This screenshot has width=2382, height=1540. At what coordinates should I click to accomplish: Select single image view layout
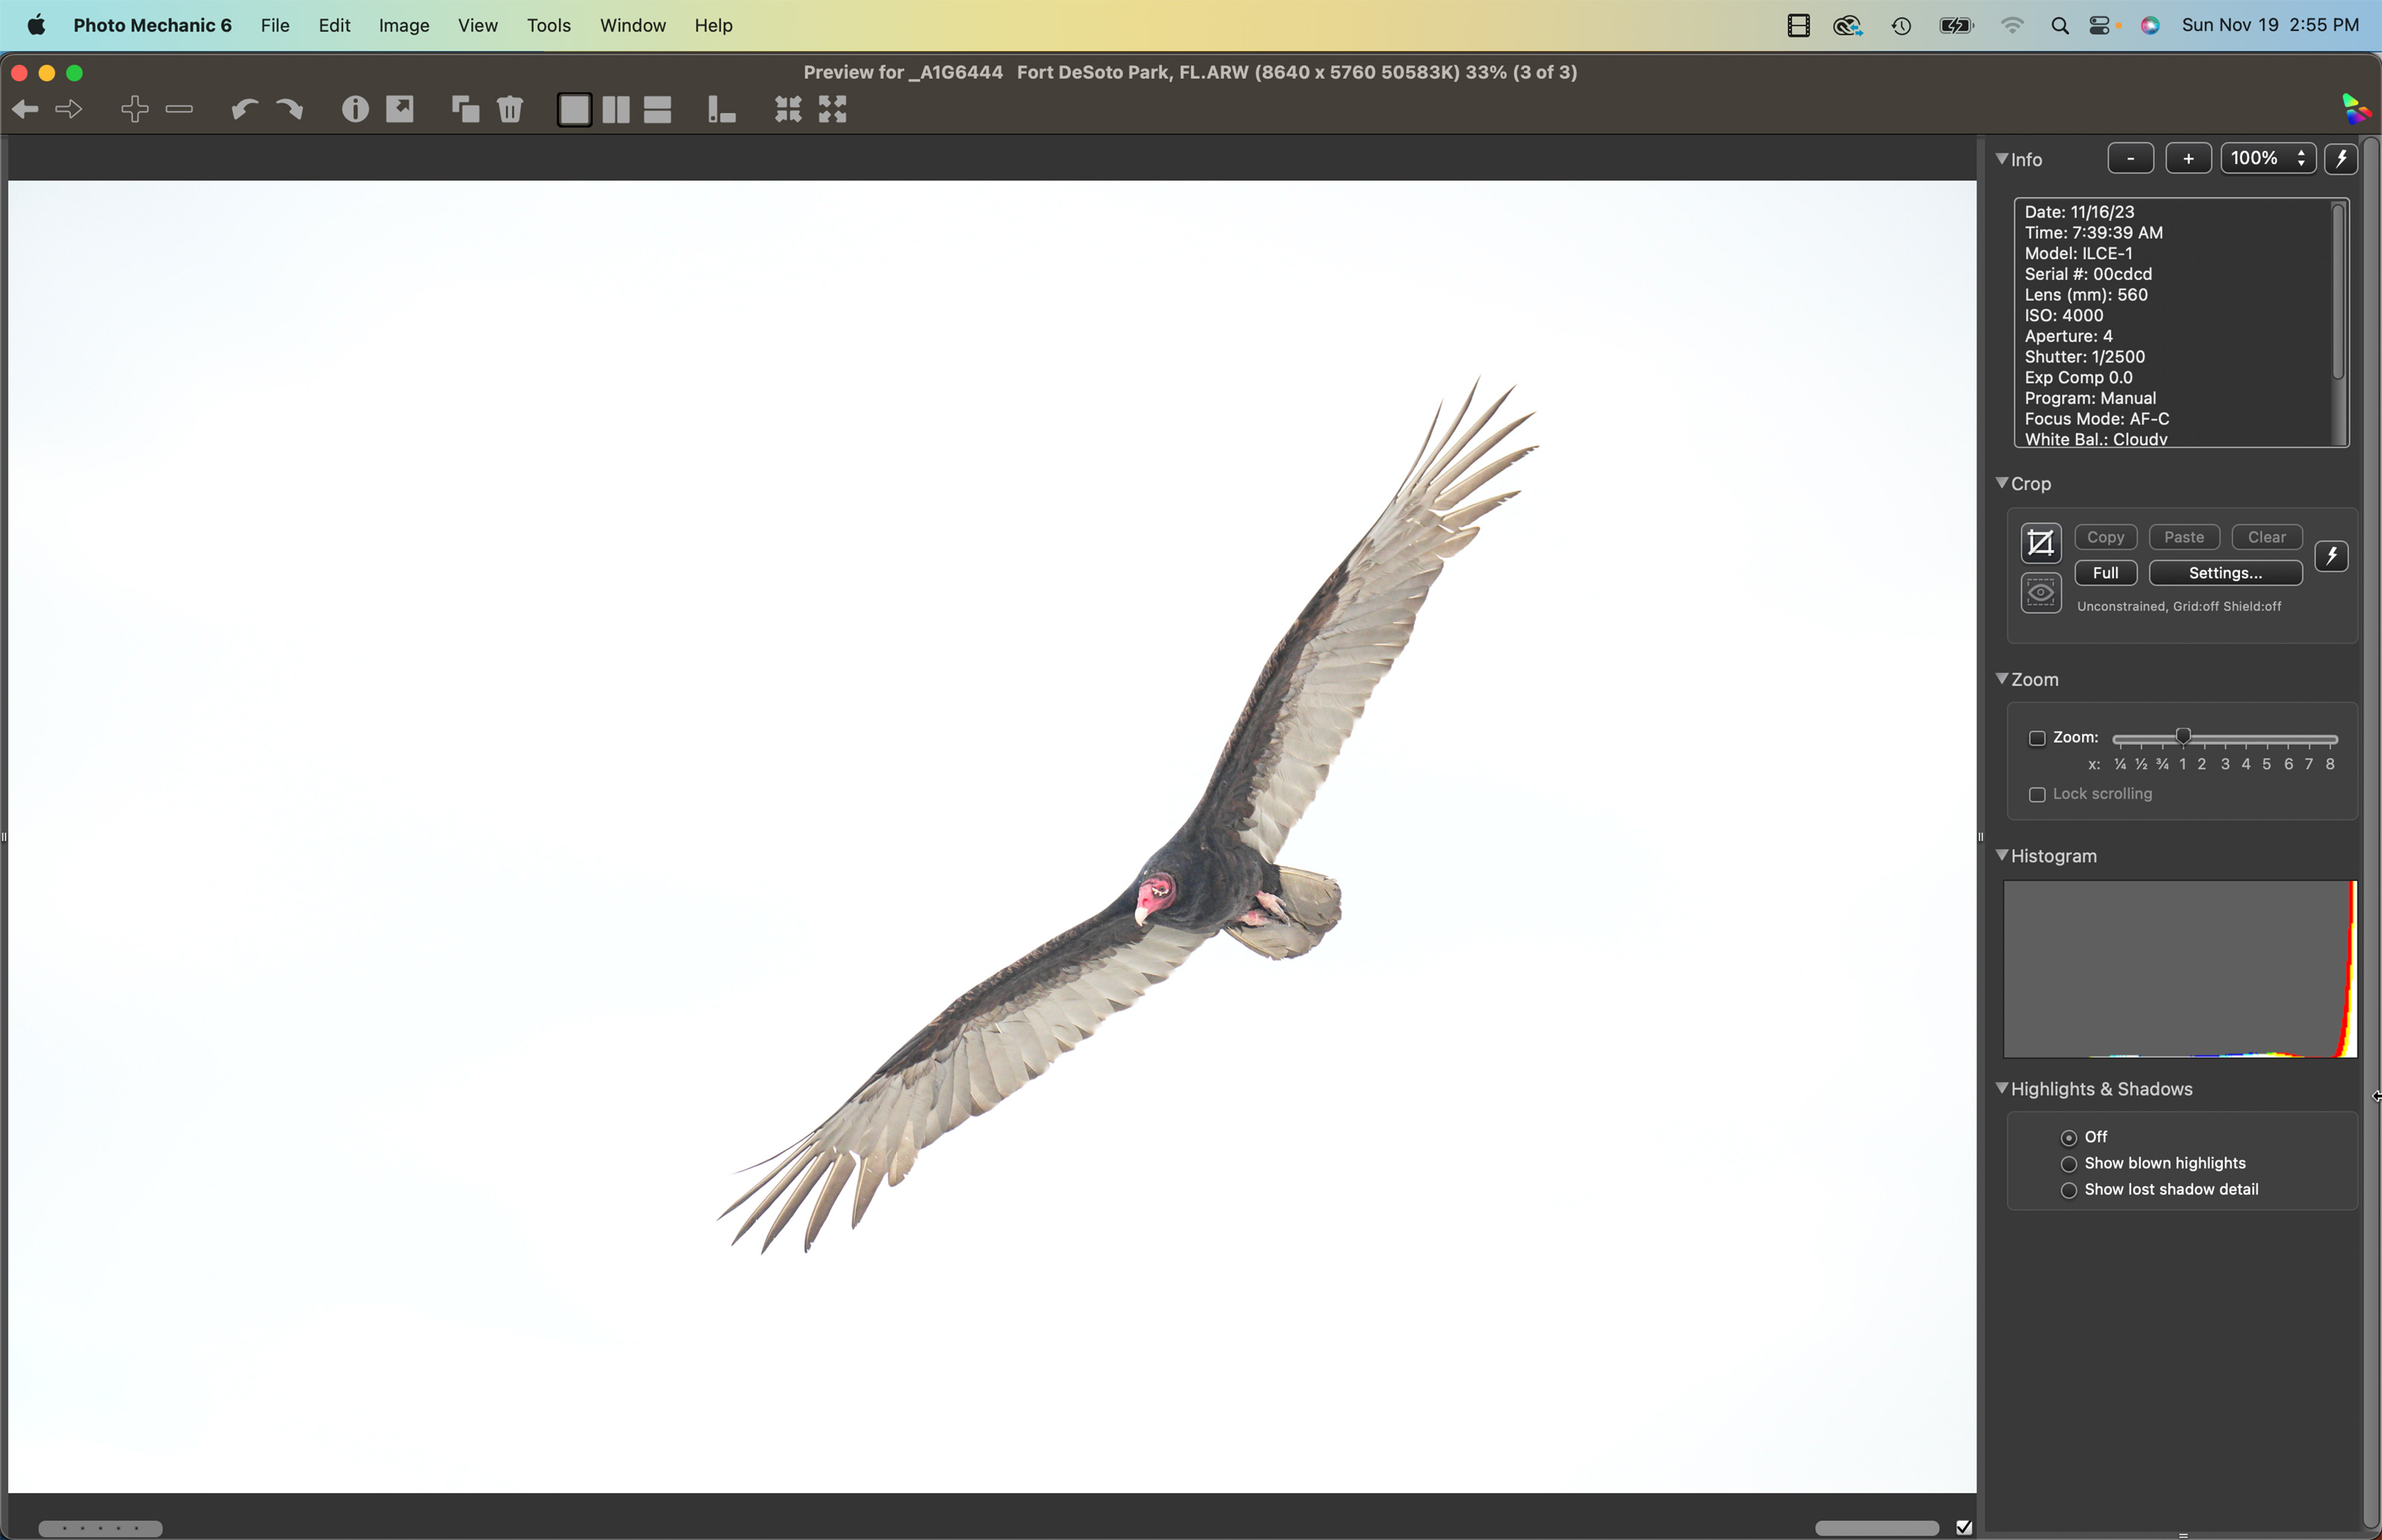[574, 110]
